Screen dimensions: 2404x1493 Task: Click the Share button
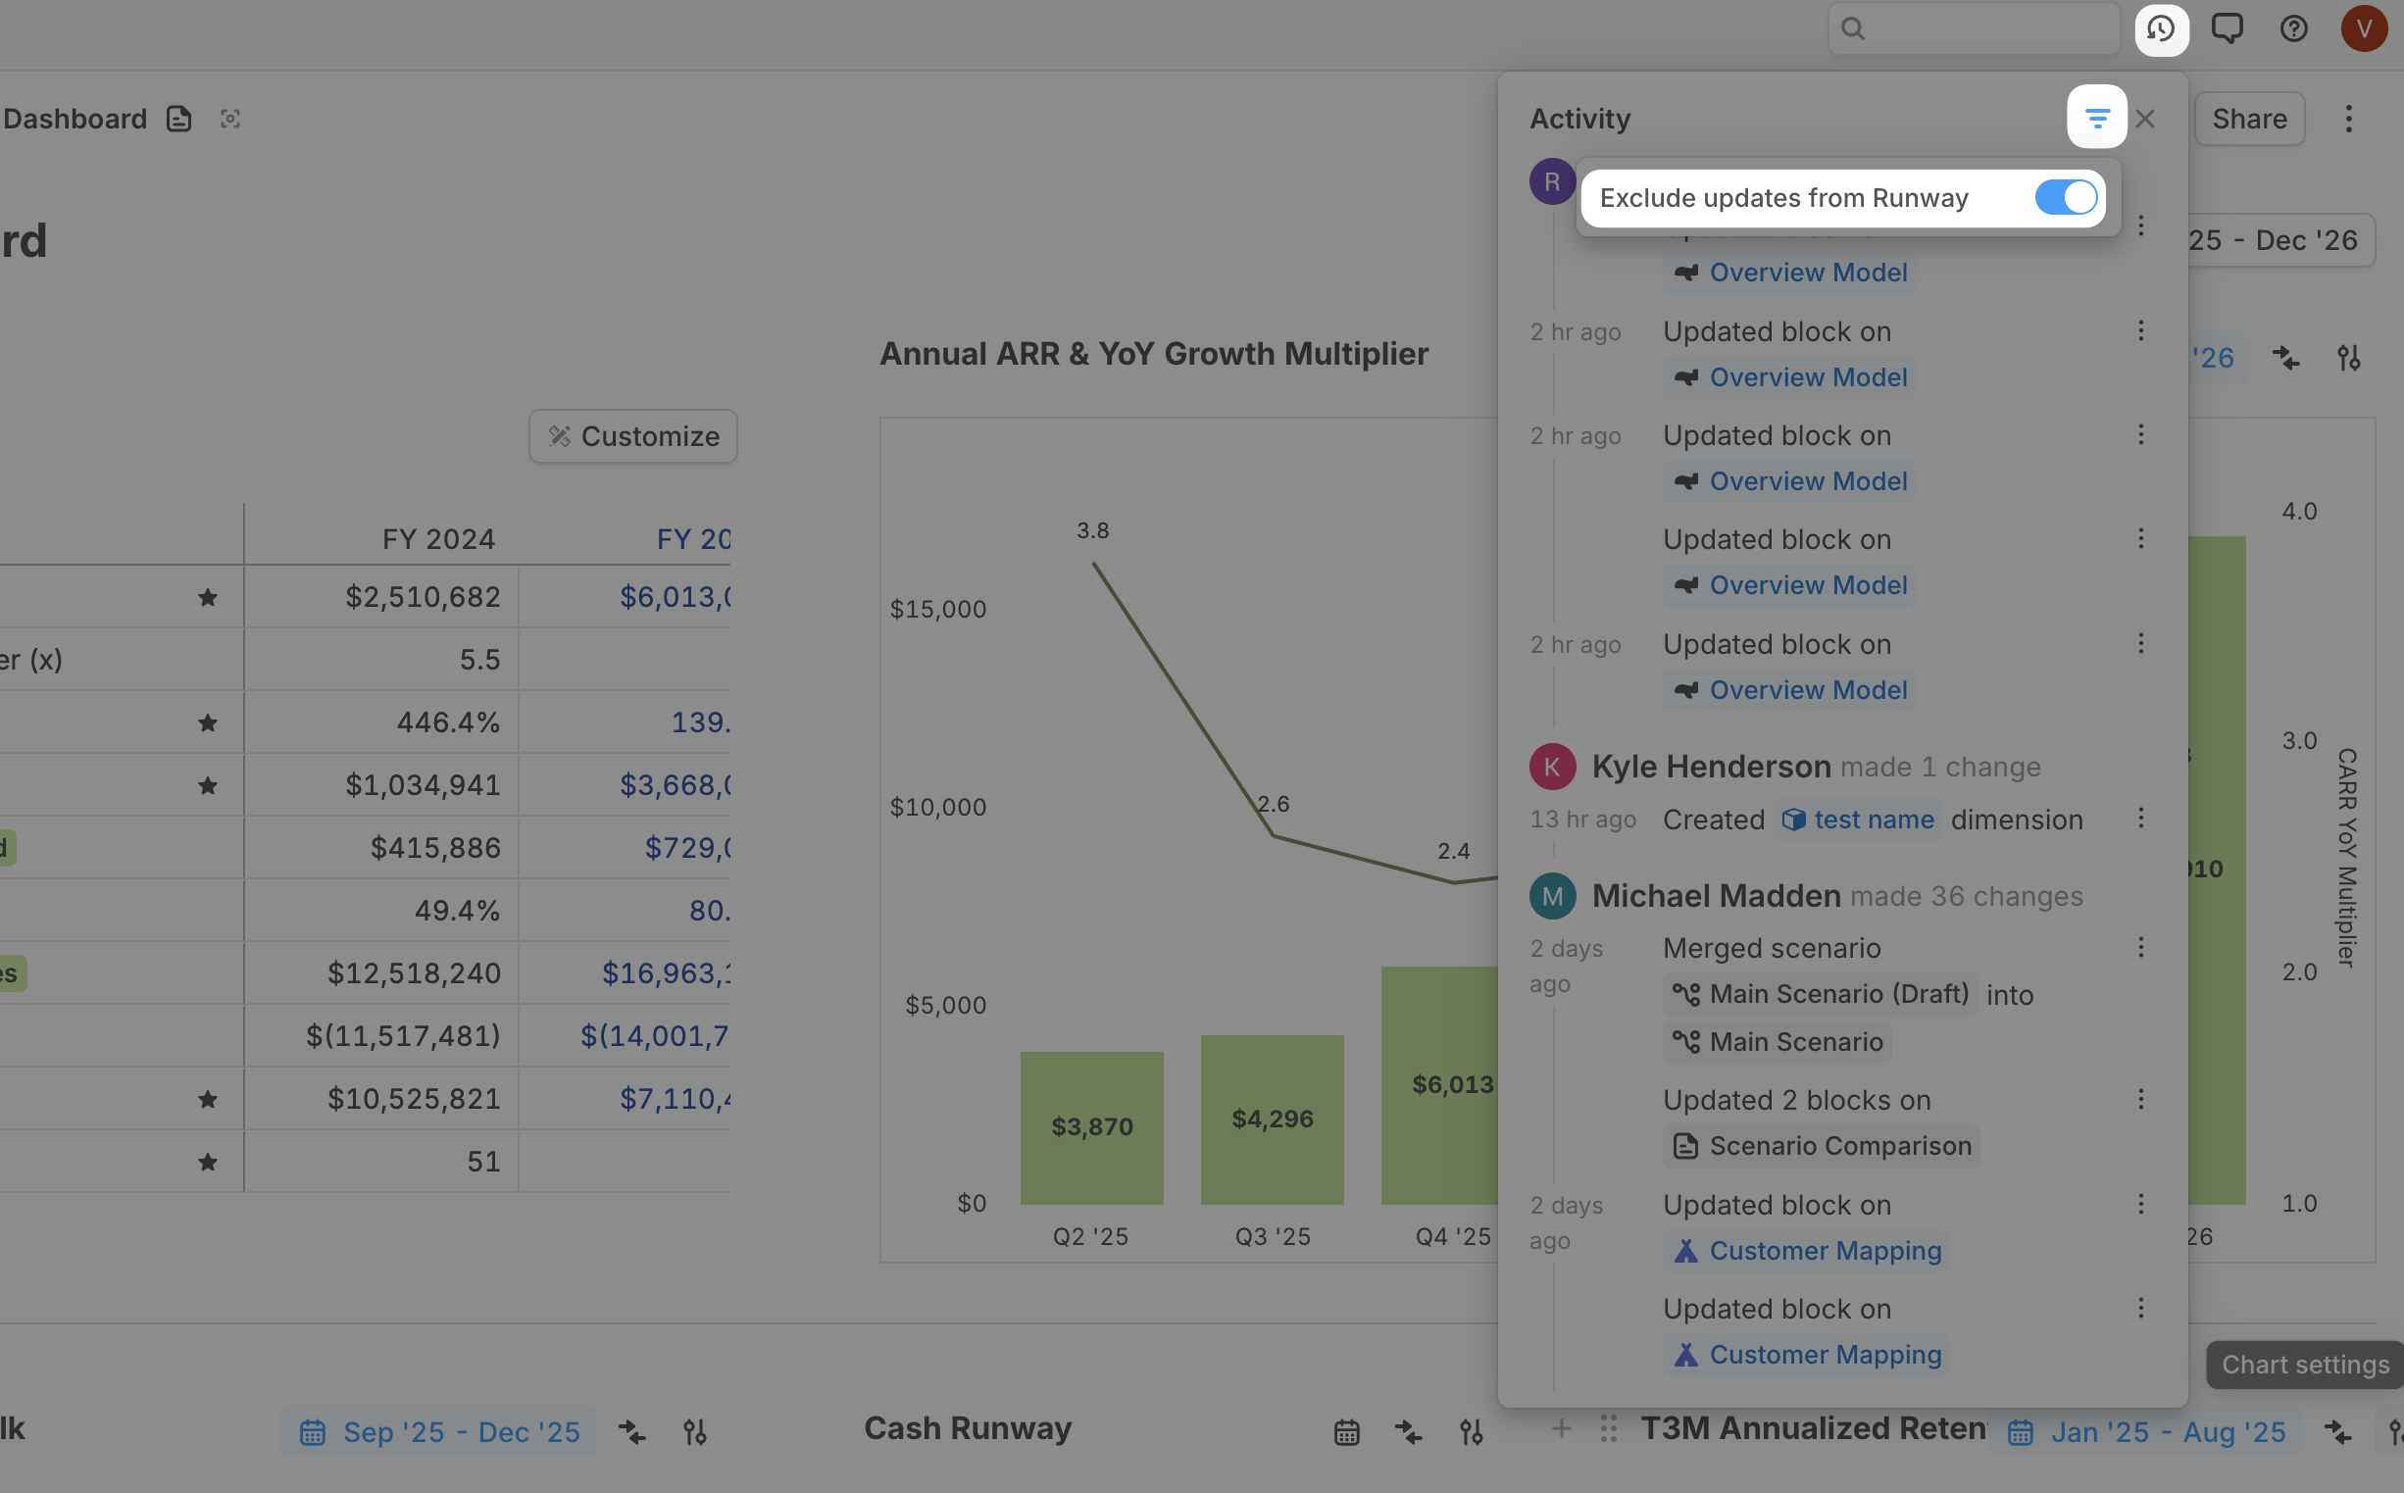pyautogui.click(x=2248, y=120)
